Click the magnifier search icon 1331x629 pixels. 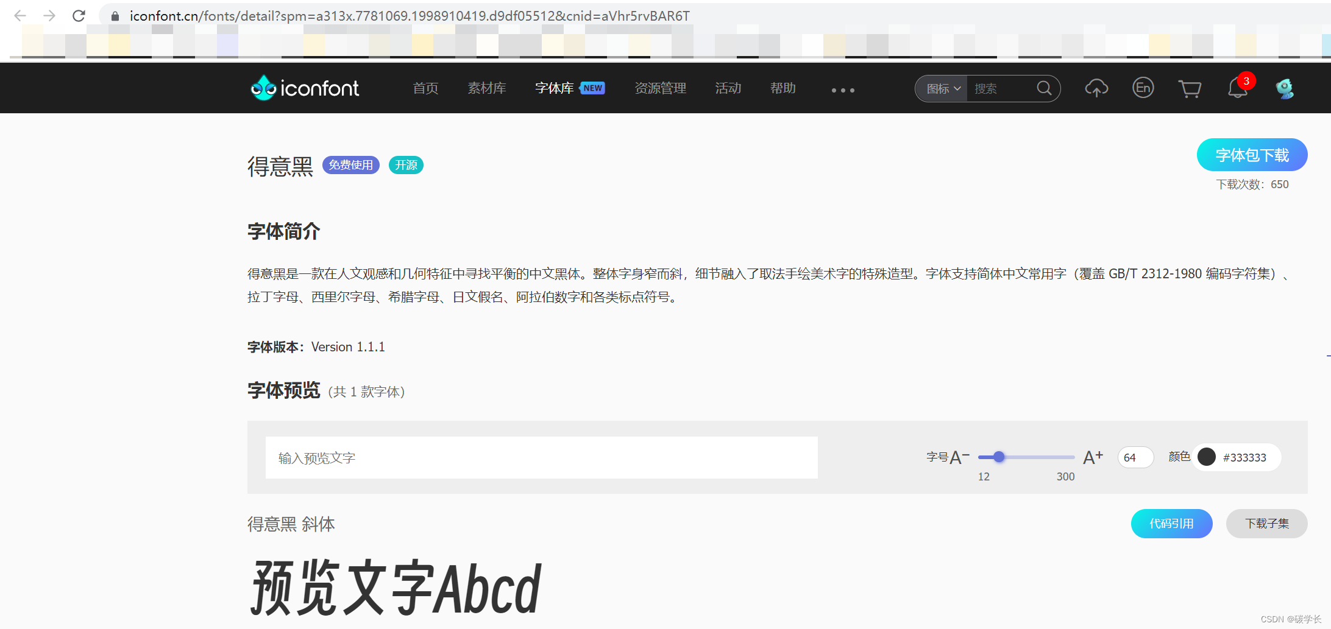point(1044,88)
